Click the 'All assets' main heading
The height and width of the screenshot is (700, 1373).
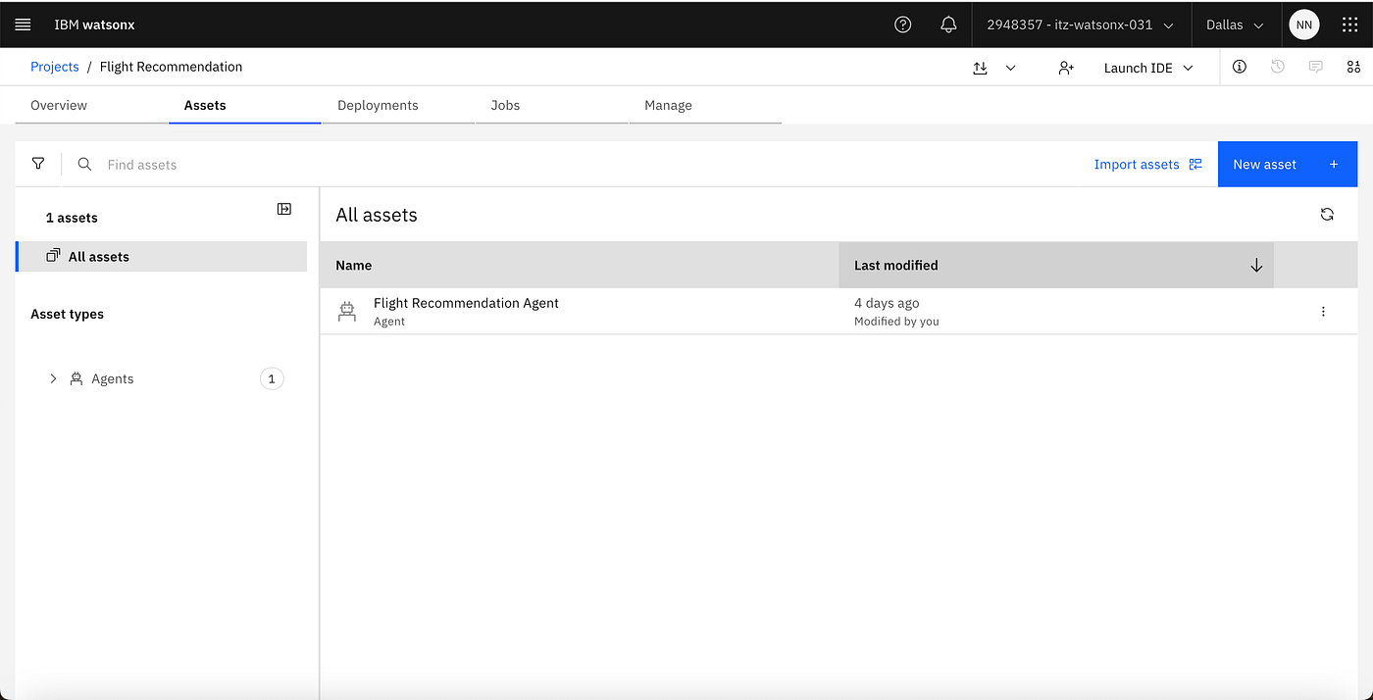tap(377, 215)
